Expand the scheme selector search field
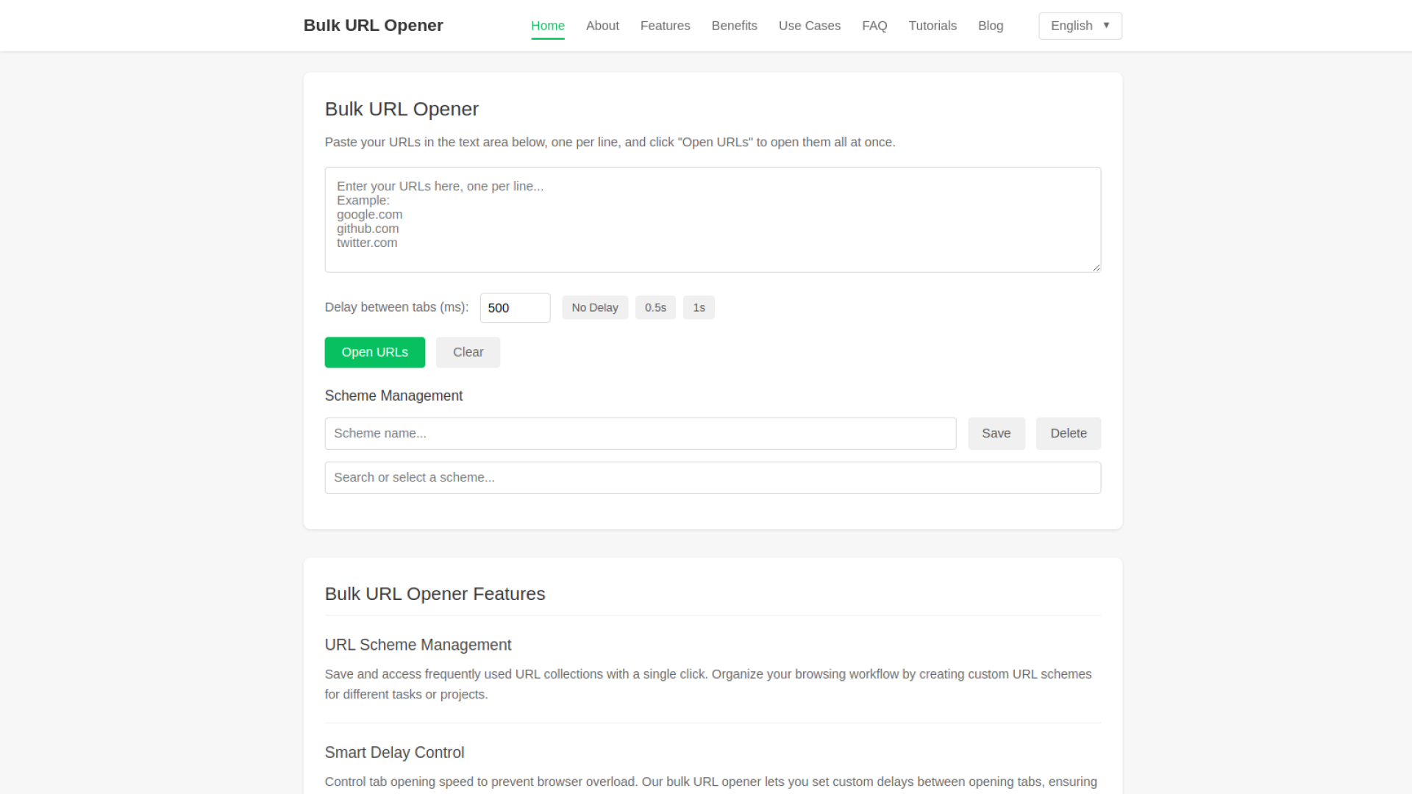 [x=712, y=477]
